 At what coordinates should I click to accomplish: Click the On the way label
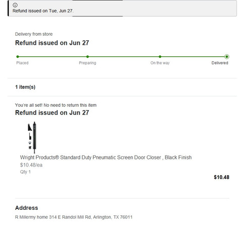tap(160, 63)
